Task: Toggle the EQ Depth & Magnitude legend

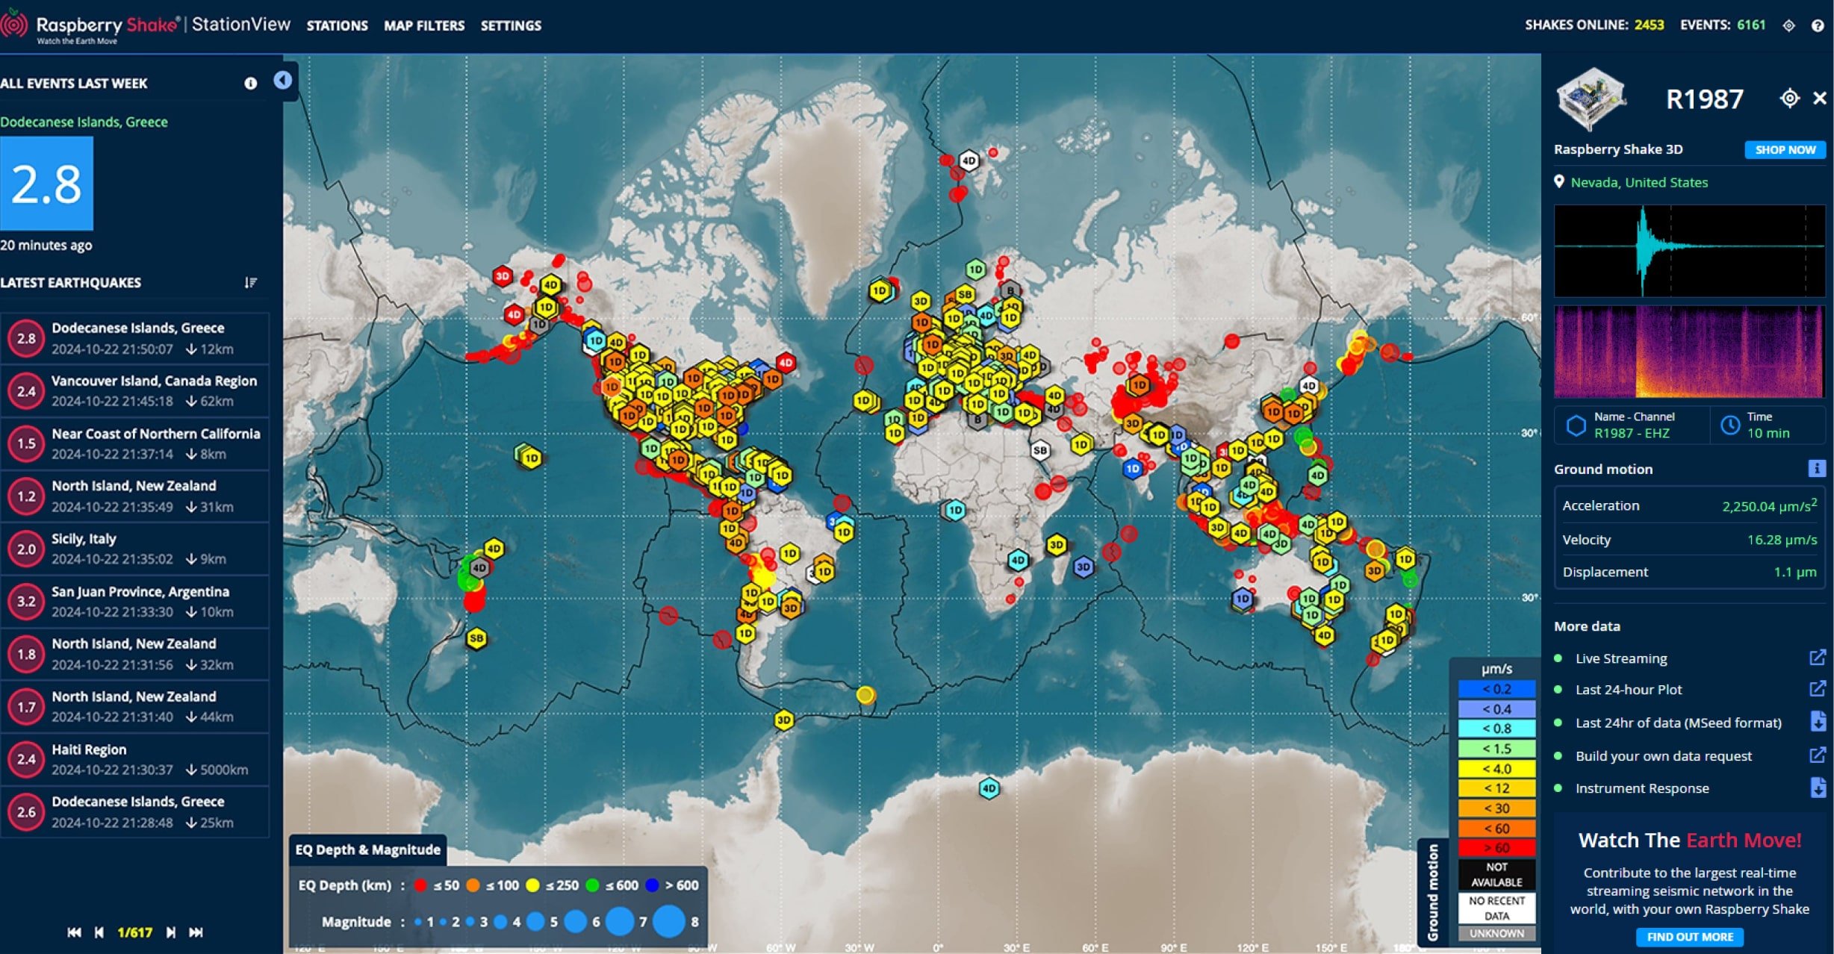Action: coord(368,849)
